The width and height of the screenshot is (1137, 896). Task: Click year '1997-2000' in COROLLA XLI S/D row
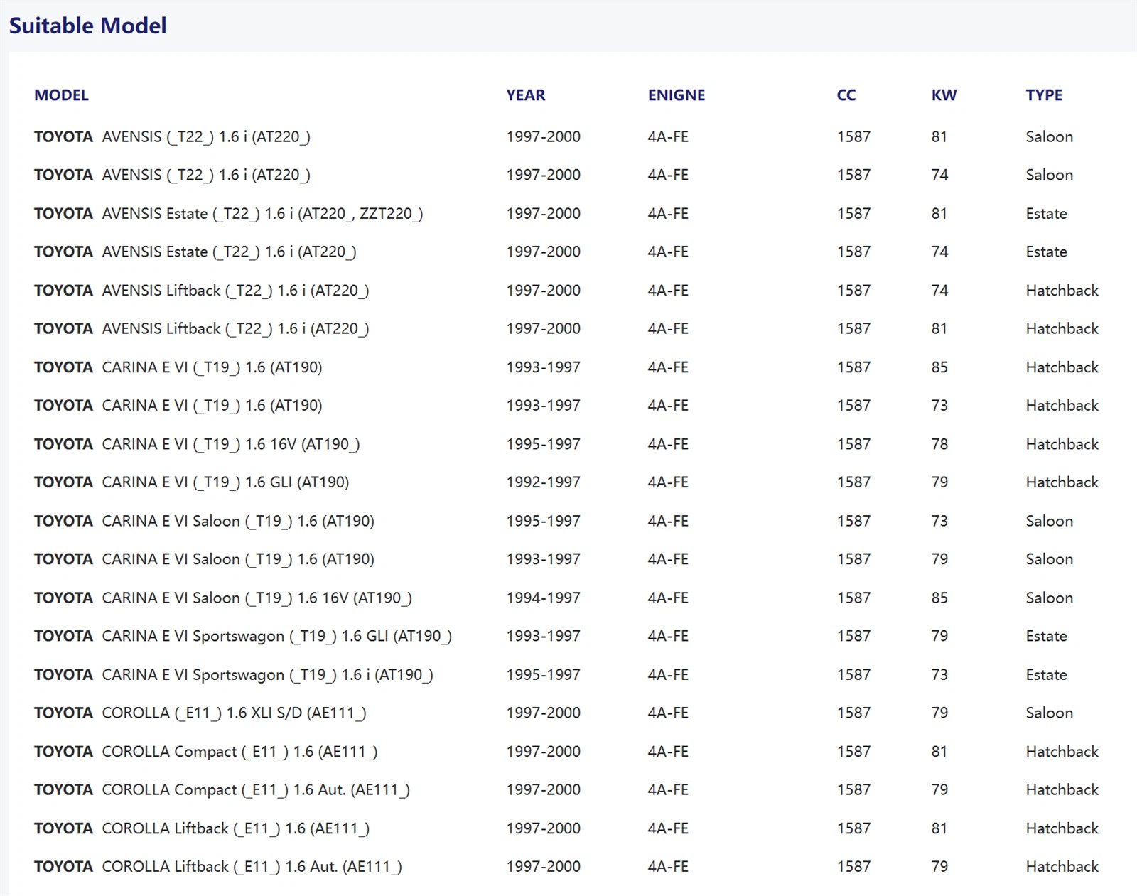click(543, 713)
